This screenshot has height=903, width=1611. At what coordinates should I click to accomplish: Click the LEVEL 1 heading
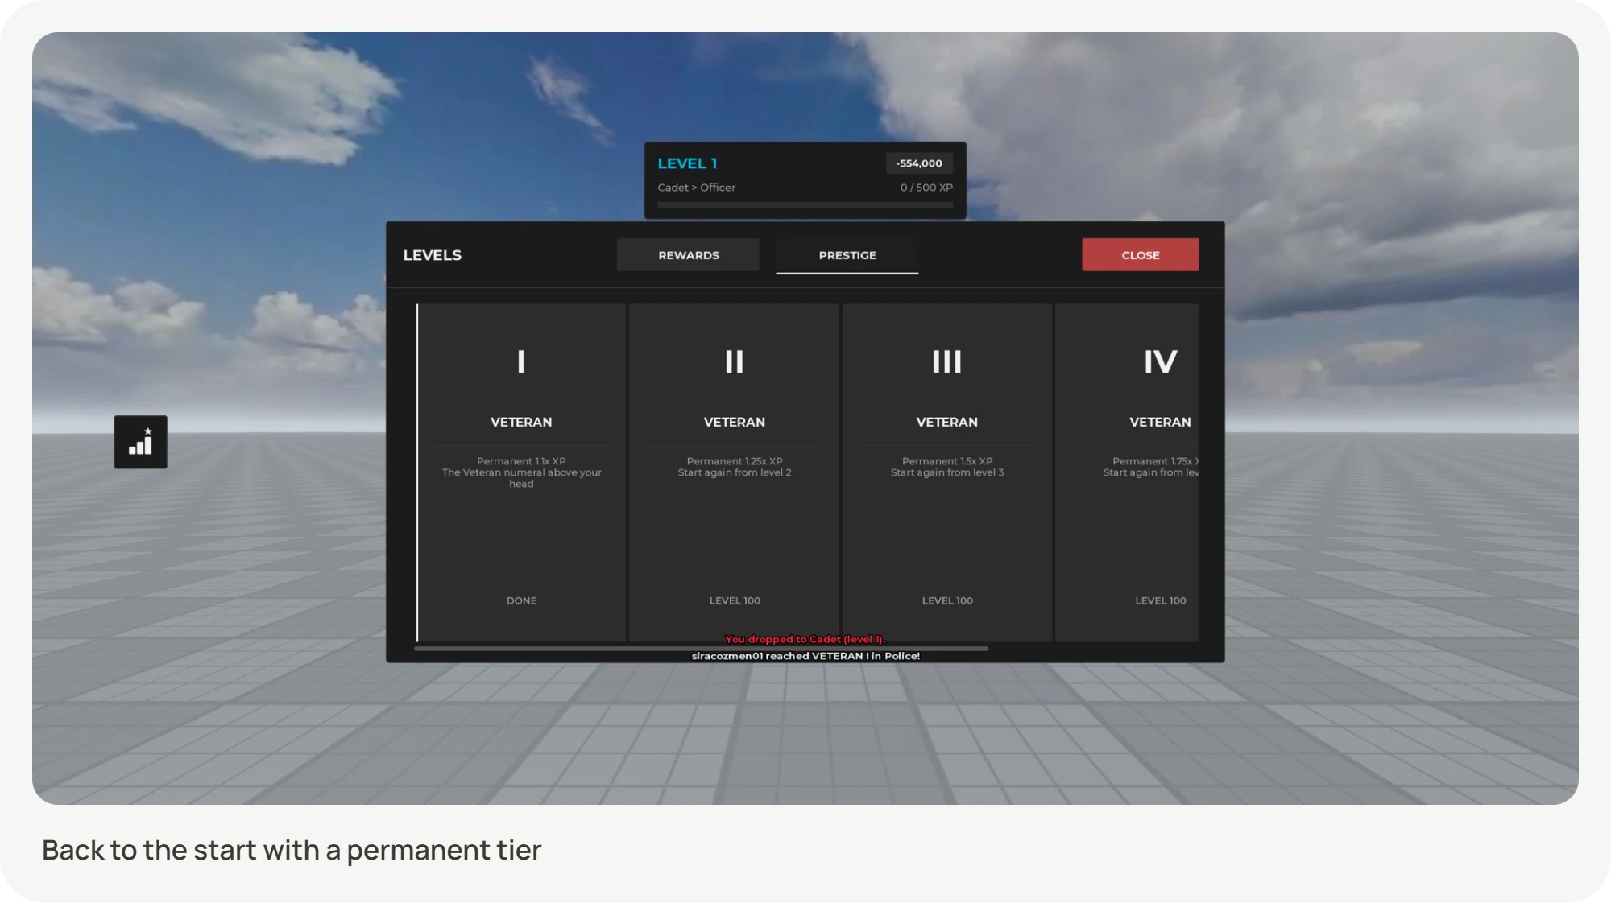pos(687,163)
